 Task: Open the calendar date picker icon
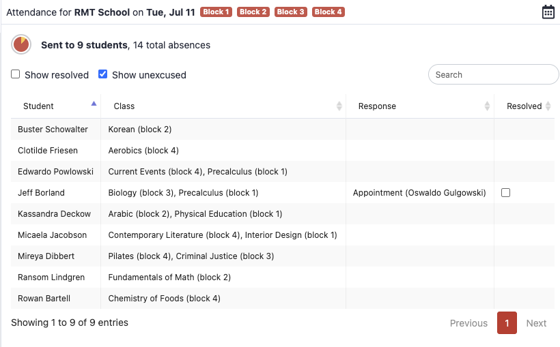click(x=548, y=12)
